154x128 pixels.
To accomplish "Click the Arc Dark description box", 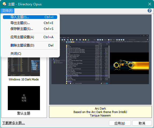I will point(100,112).
